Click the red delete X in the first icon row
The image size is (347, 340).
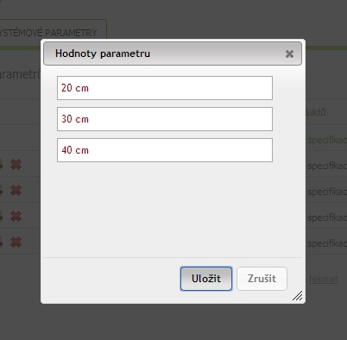coord(16,165)
